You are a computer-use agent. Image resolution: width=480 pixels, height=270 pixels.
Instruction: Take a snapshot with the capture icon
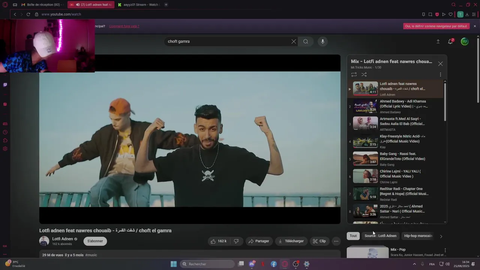pos(430,14)
